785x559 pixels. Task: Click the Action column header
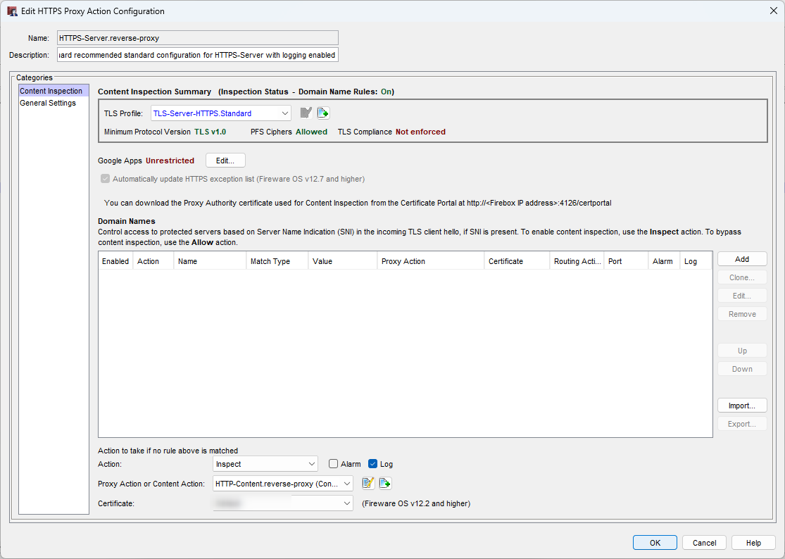(x=153, y=261)
